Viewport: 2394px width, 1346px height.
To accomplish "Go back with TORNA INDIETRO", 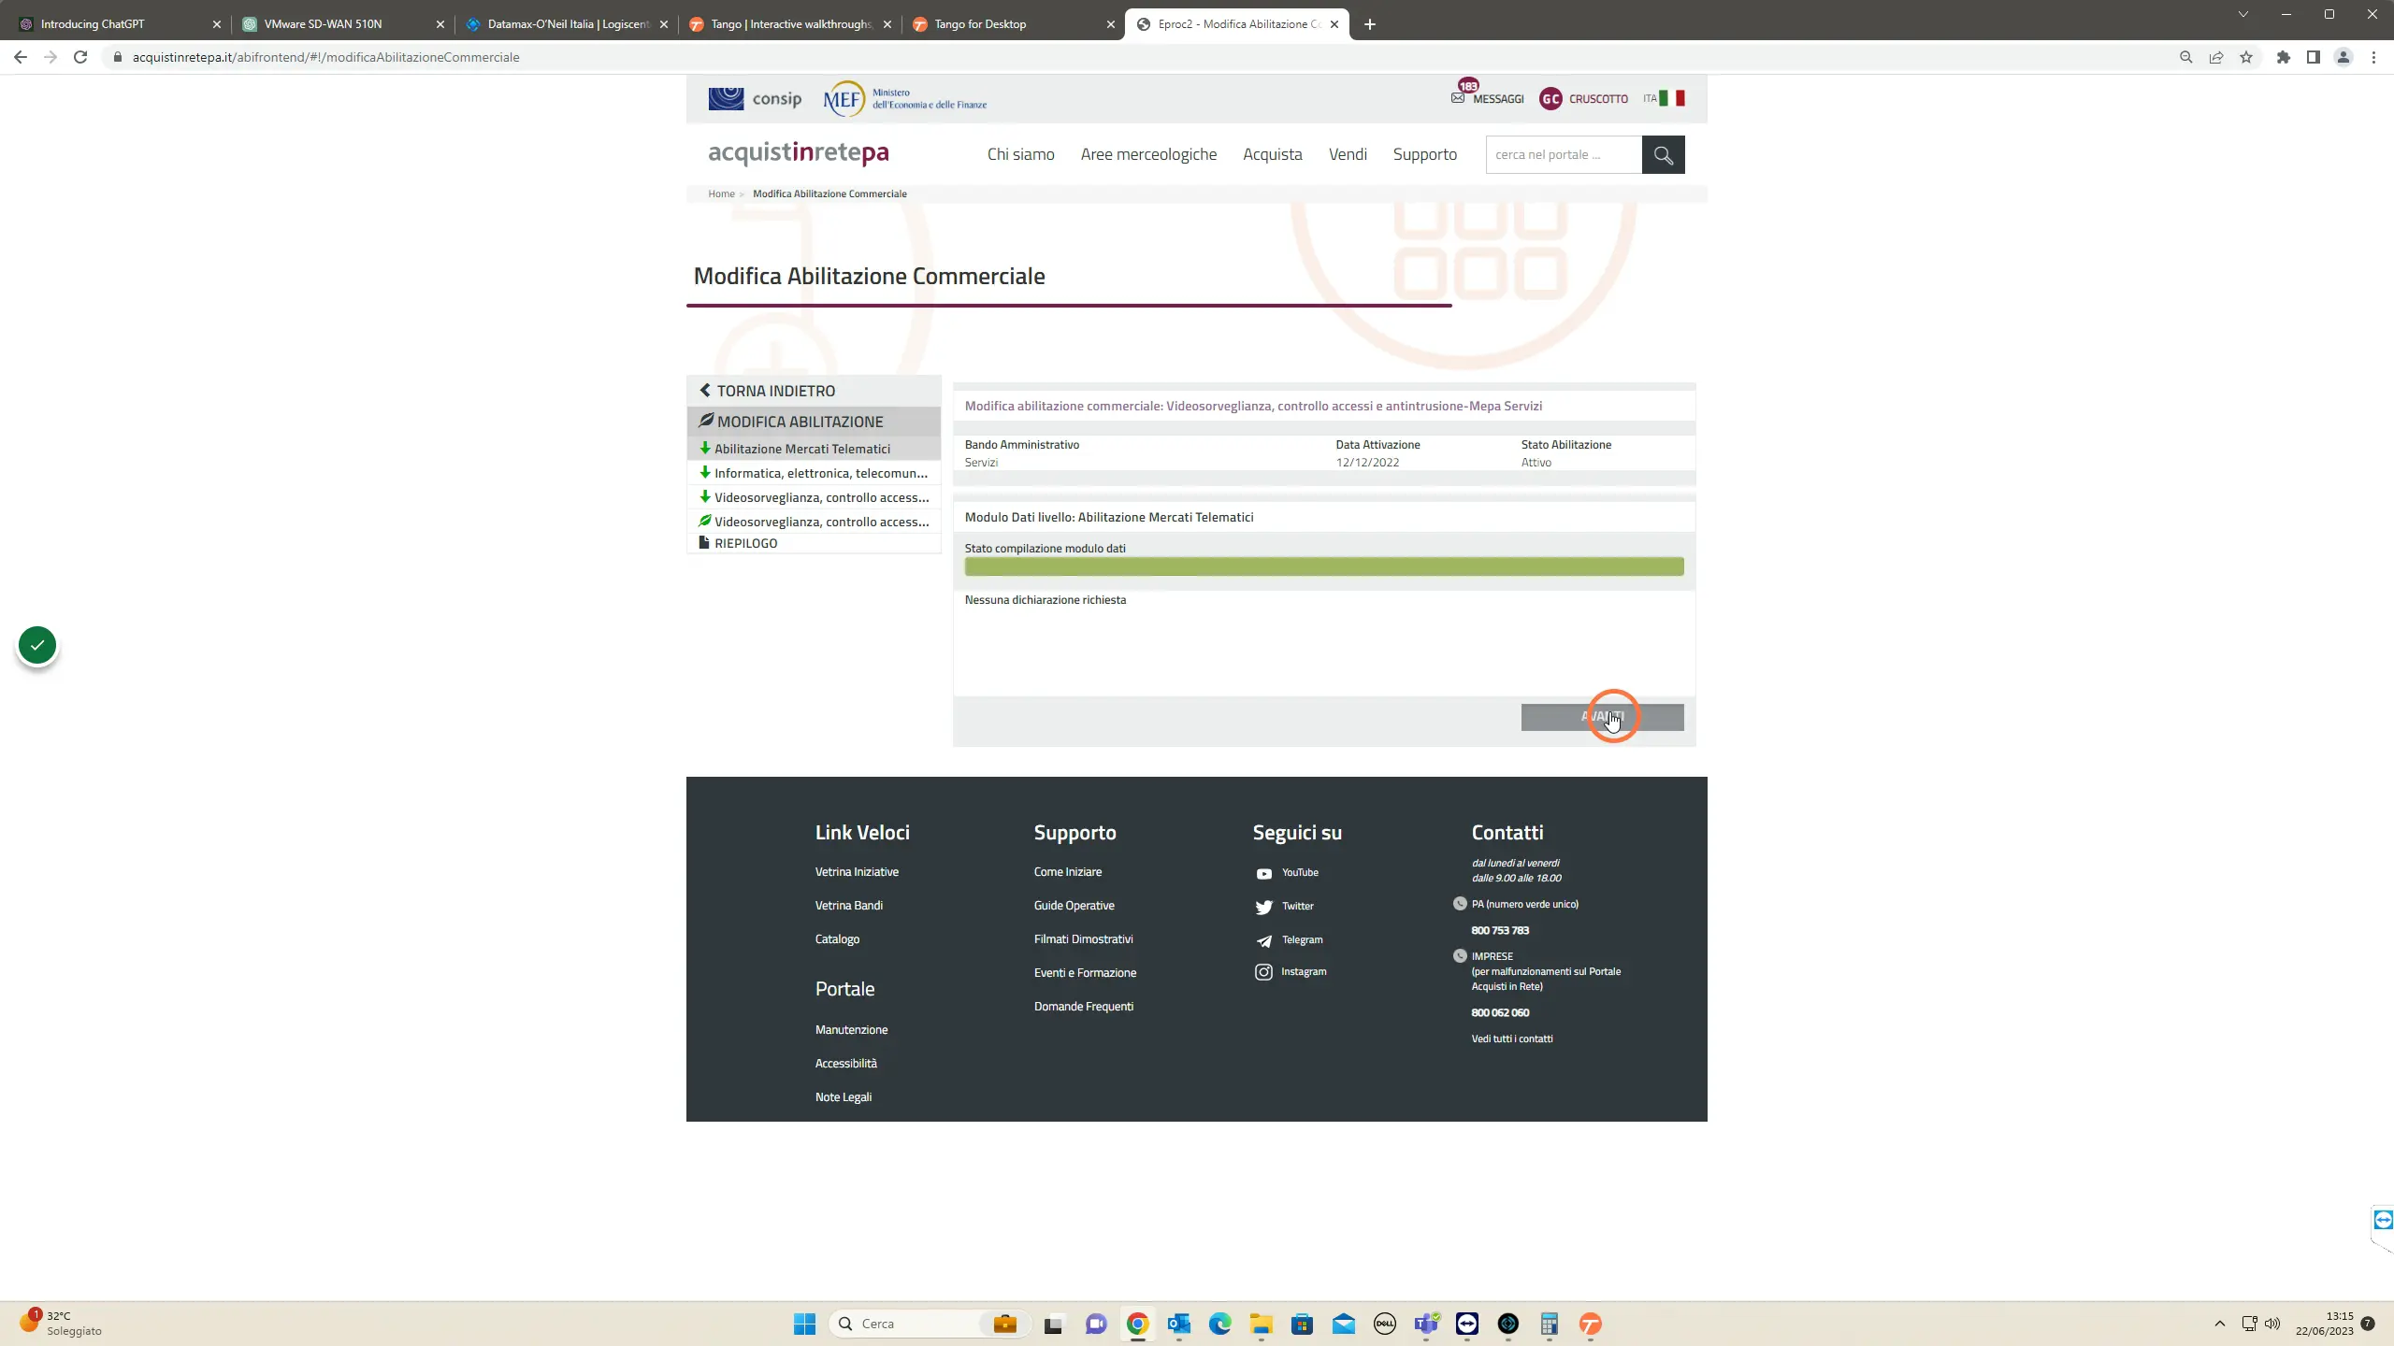I will (x=814, y=391).
